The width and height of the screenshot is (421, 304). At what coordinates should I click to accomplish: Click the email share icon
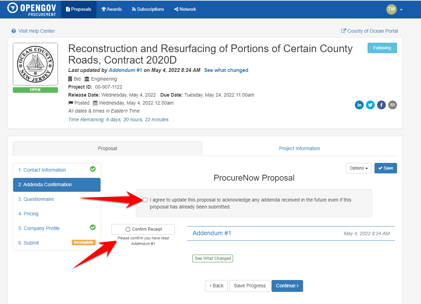pyautogui.click(x=393, y=105)
